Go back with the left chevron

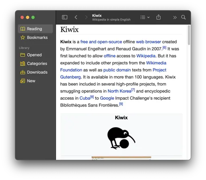(x=76, y=17)
